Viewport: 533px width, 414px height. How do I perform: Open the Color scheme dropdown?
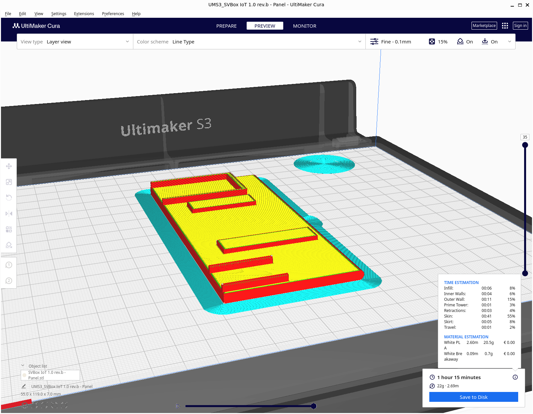[x=249, y=42]
